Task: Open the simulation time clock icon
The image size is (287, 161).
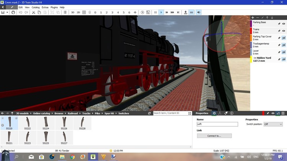Action: pos(142,13)
